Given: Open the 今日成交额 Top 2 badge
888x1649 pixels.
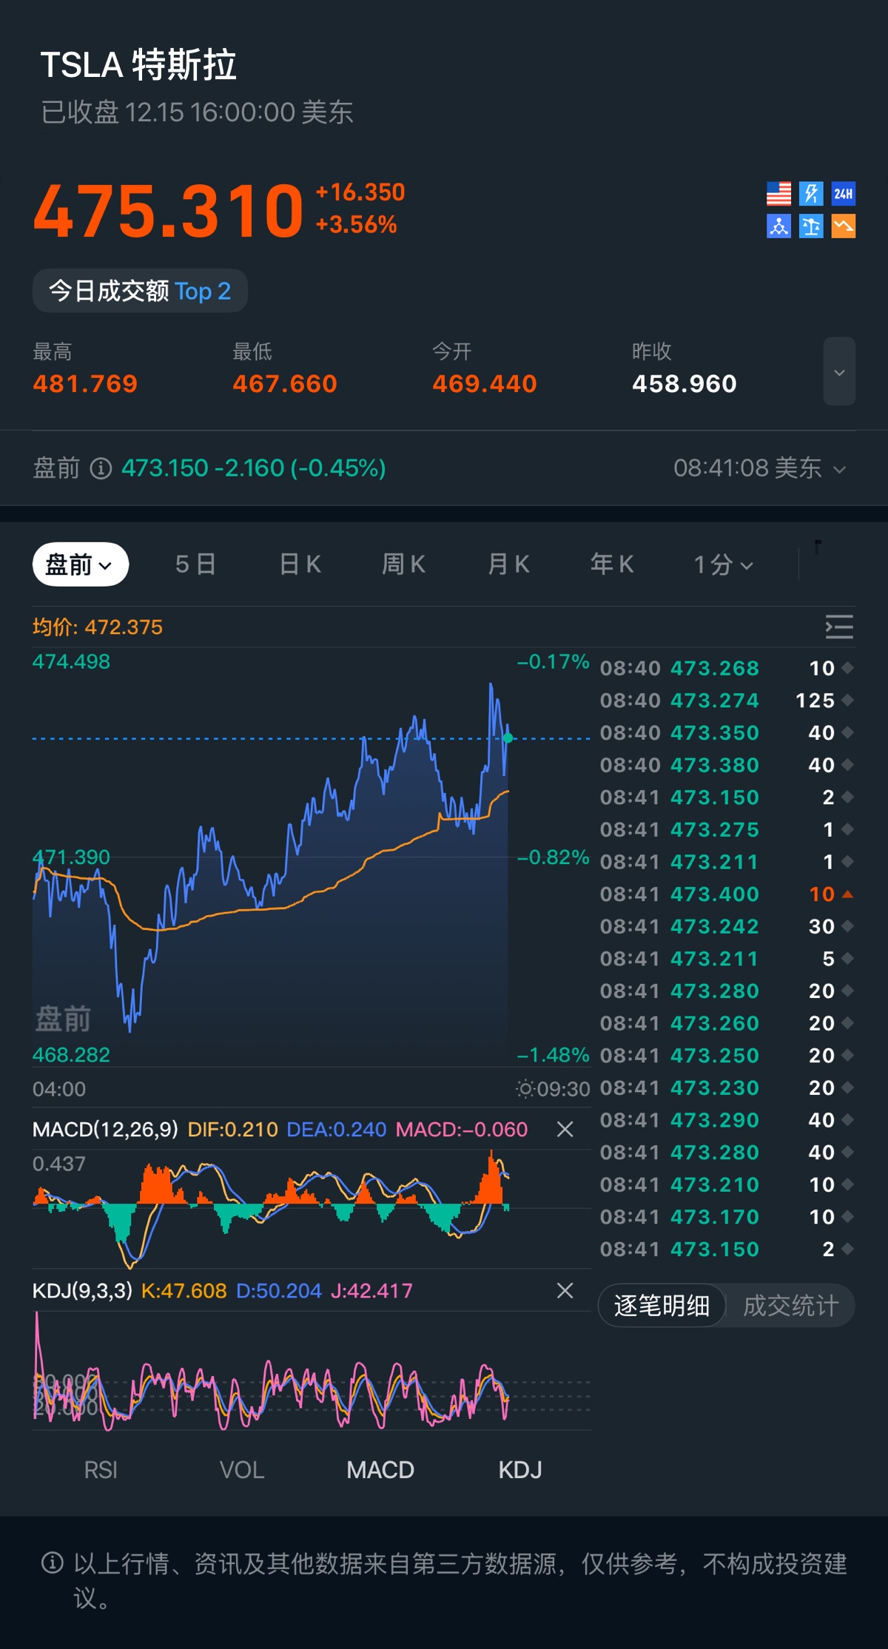Looking at the screenshot, I should click(140, 291).
